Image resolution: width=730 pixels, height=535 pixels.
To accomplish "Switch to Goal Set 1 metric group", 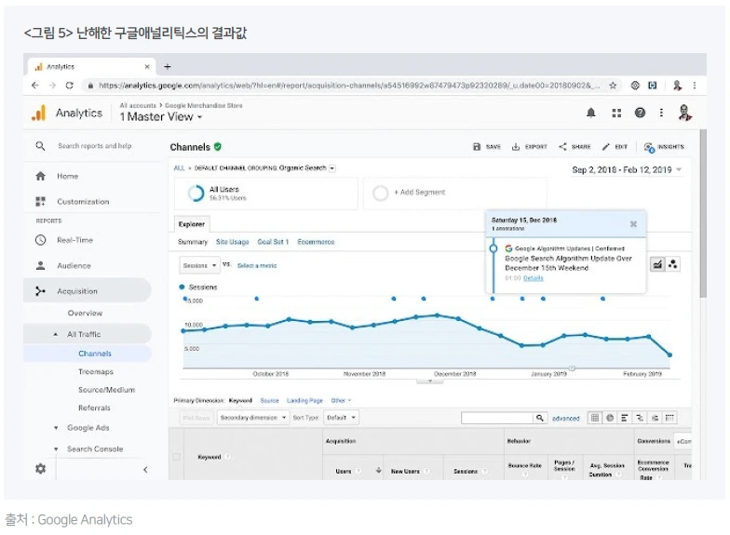I will tap(273, 242).
